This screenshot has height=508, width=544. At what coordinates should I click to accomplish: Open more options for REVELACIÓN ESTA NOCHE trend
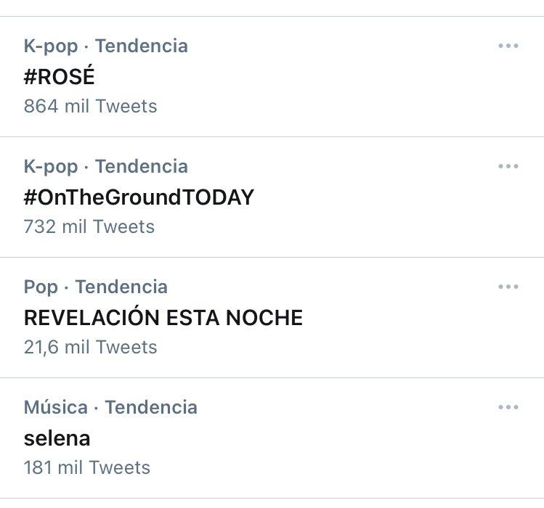coord(508,287)
